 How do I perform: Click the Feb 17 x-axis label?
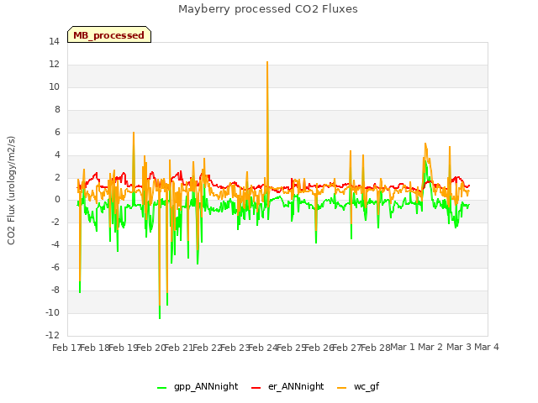[66, 348]
